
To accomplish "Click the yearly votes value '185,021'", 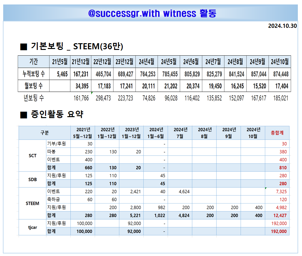I will coord(281,98).
